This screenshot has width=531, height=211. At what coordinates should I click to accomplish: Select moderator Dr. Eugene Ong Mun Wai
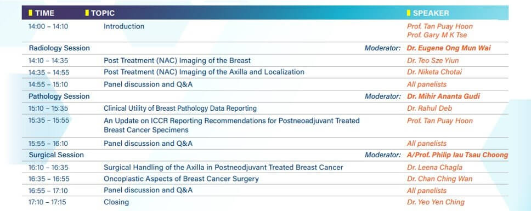(x=449, y=48)
